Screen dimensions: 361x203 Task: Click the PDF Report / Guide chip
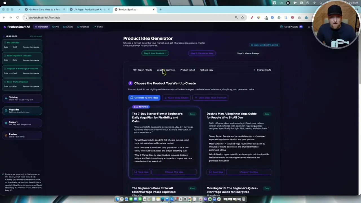coord(142,70)
